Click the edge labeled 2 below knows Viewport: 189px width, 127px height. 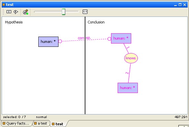pyautogui.click(x=129, y=73)
